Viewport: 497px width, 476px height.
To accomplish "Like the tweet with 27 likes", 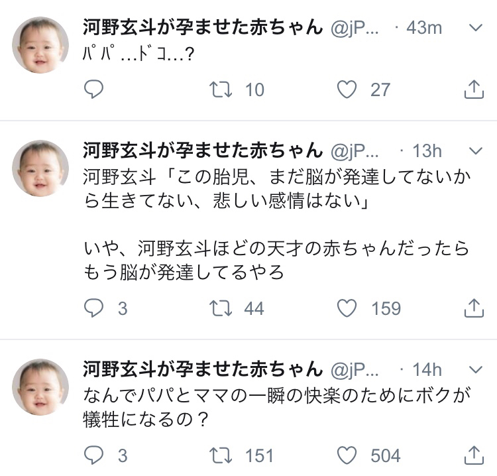I will point(347,89).
